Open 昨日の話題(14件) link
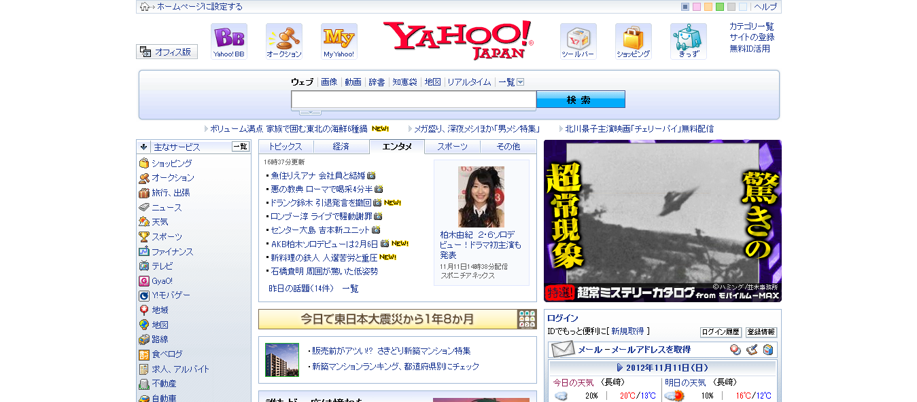This screenshot has height=402, width=917. click(x=301, y=288)
